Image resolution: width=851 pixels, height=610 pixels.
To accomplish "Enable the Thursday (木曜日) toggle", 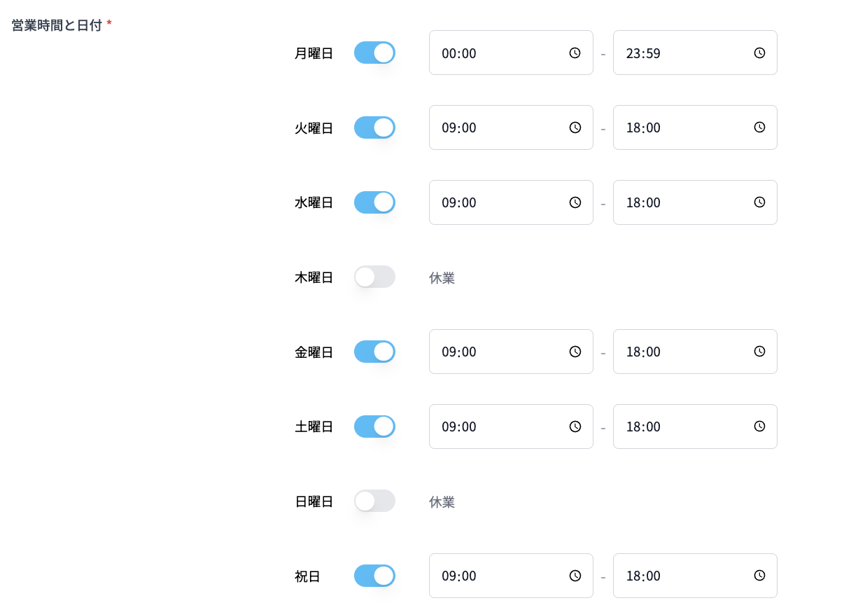I will coord(374,277).
